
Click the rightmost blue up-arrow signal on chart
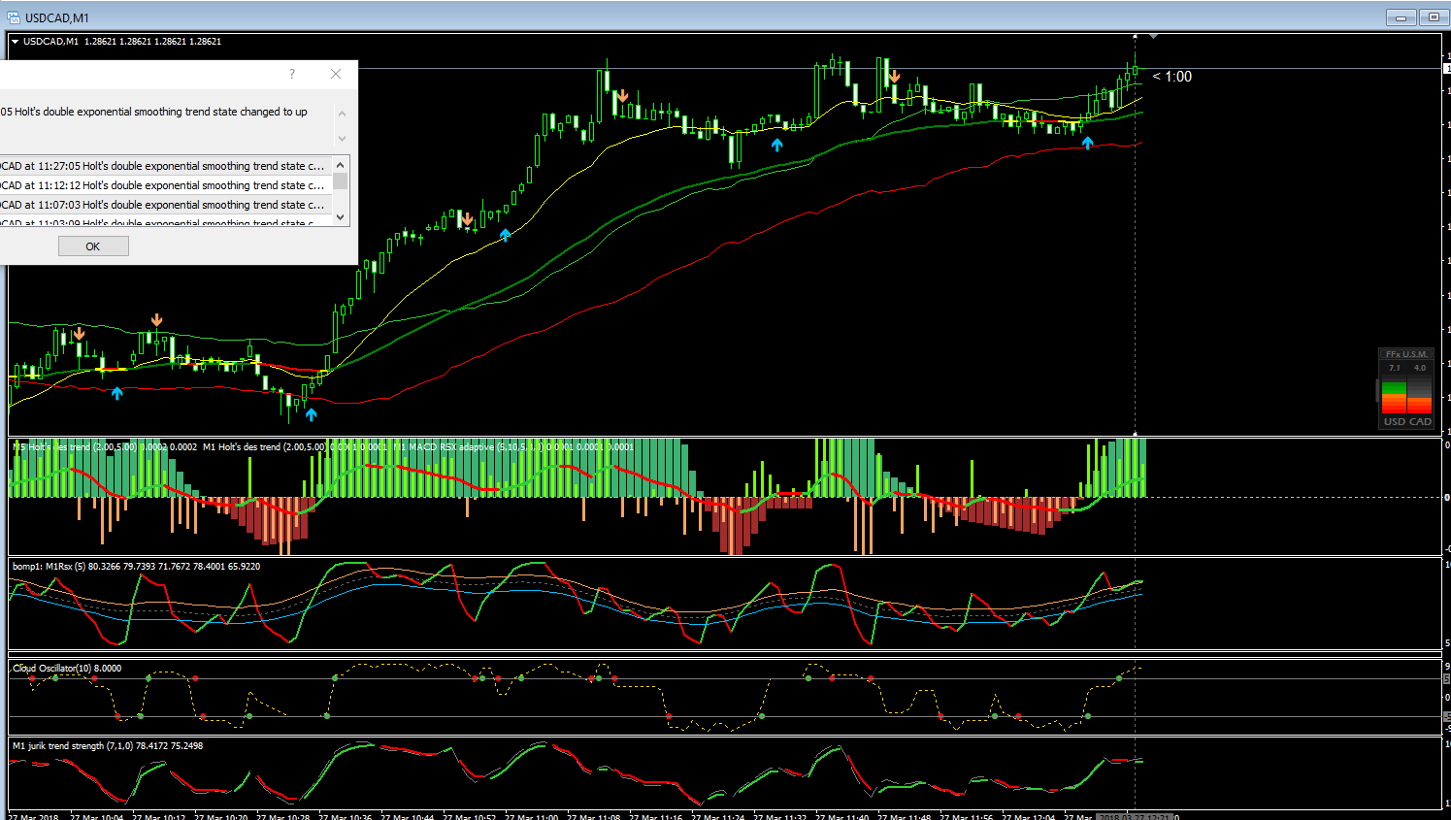(x=1088, y=143)
